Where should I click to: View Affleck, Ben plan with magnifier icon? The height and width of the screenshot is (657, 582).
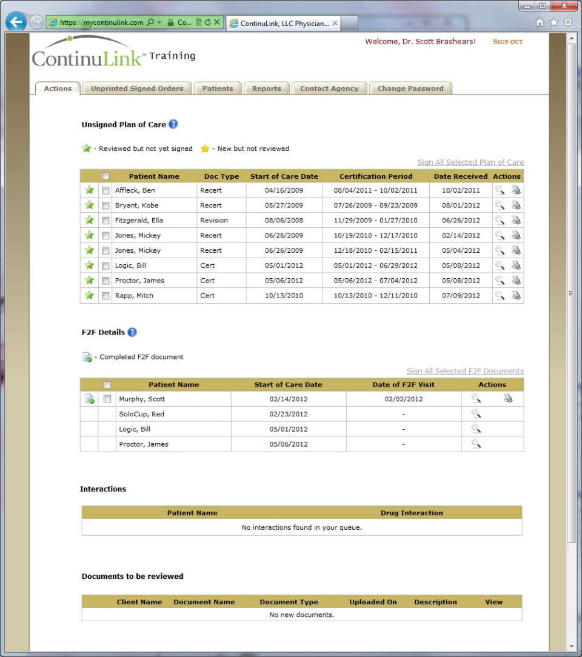(x=500, y=190)
